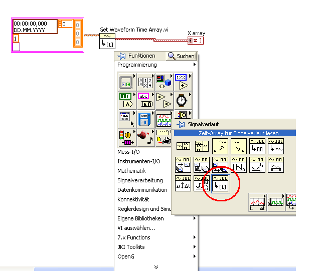Open the Structures subpalette icon
Image resolution: width=321 pixels, height=271 pixels.
(x=126, y=82)
